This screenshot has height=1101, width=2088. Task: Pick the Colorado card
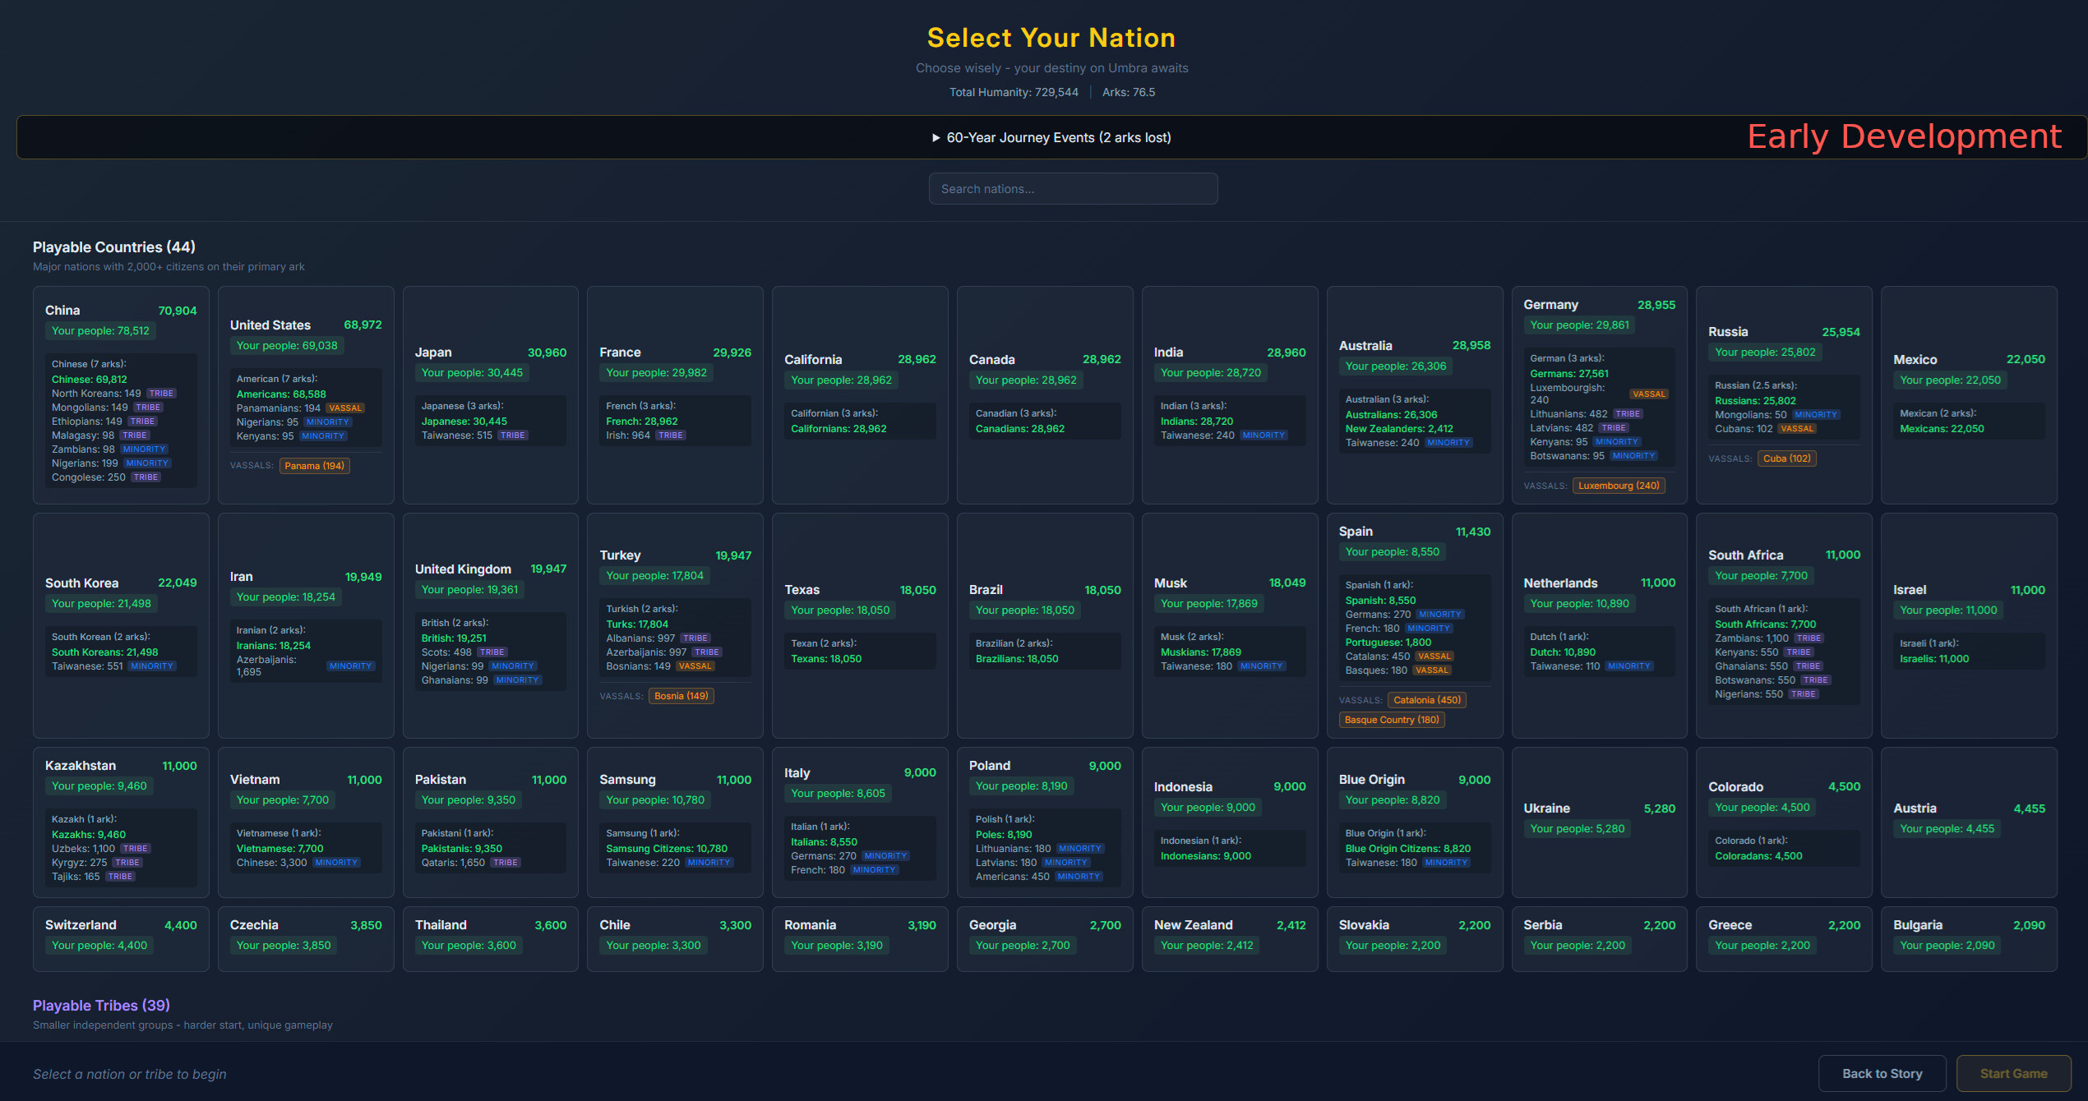(1784, 822)
